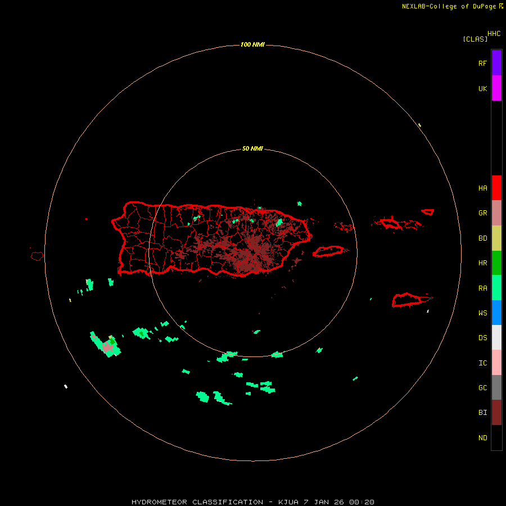Click the IC legend label

[482, 363]
